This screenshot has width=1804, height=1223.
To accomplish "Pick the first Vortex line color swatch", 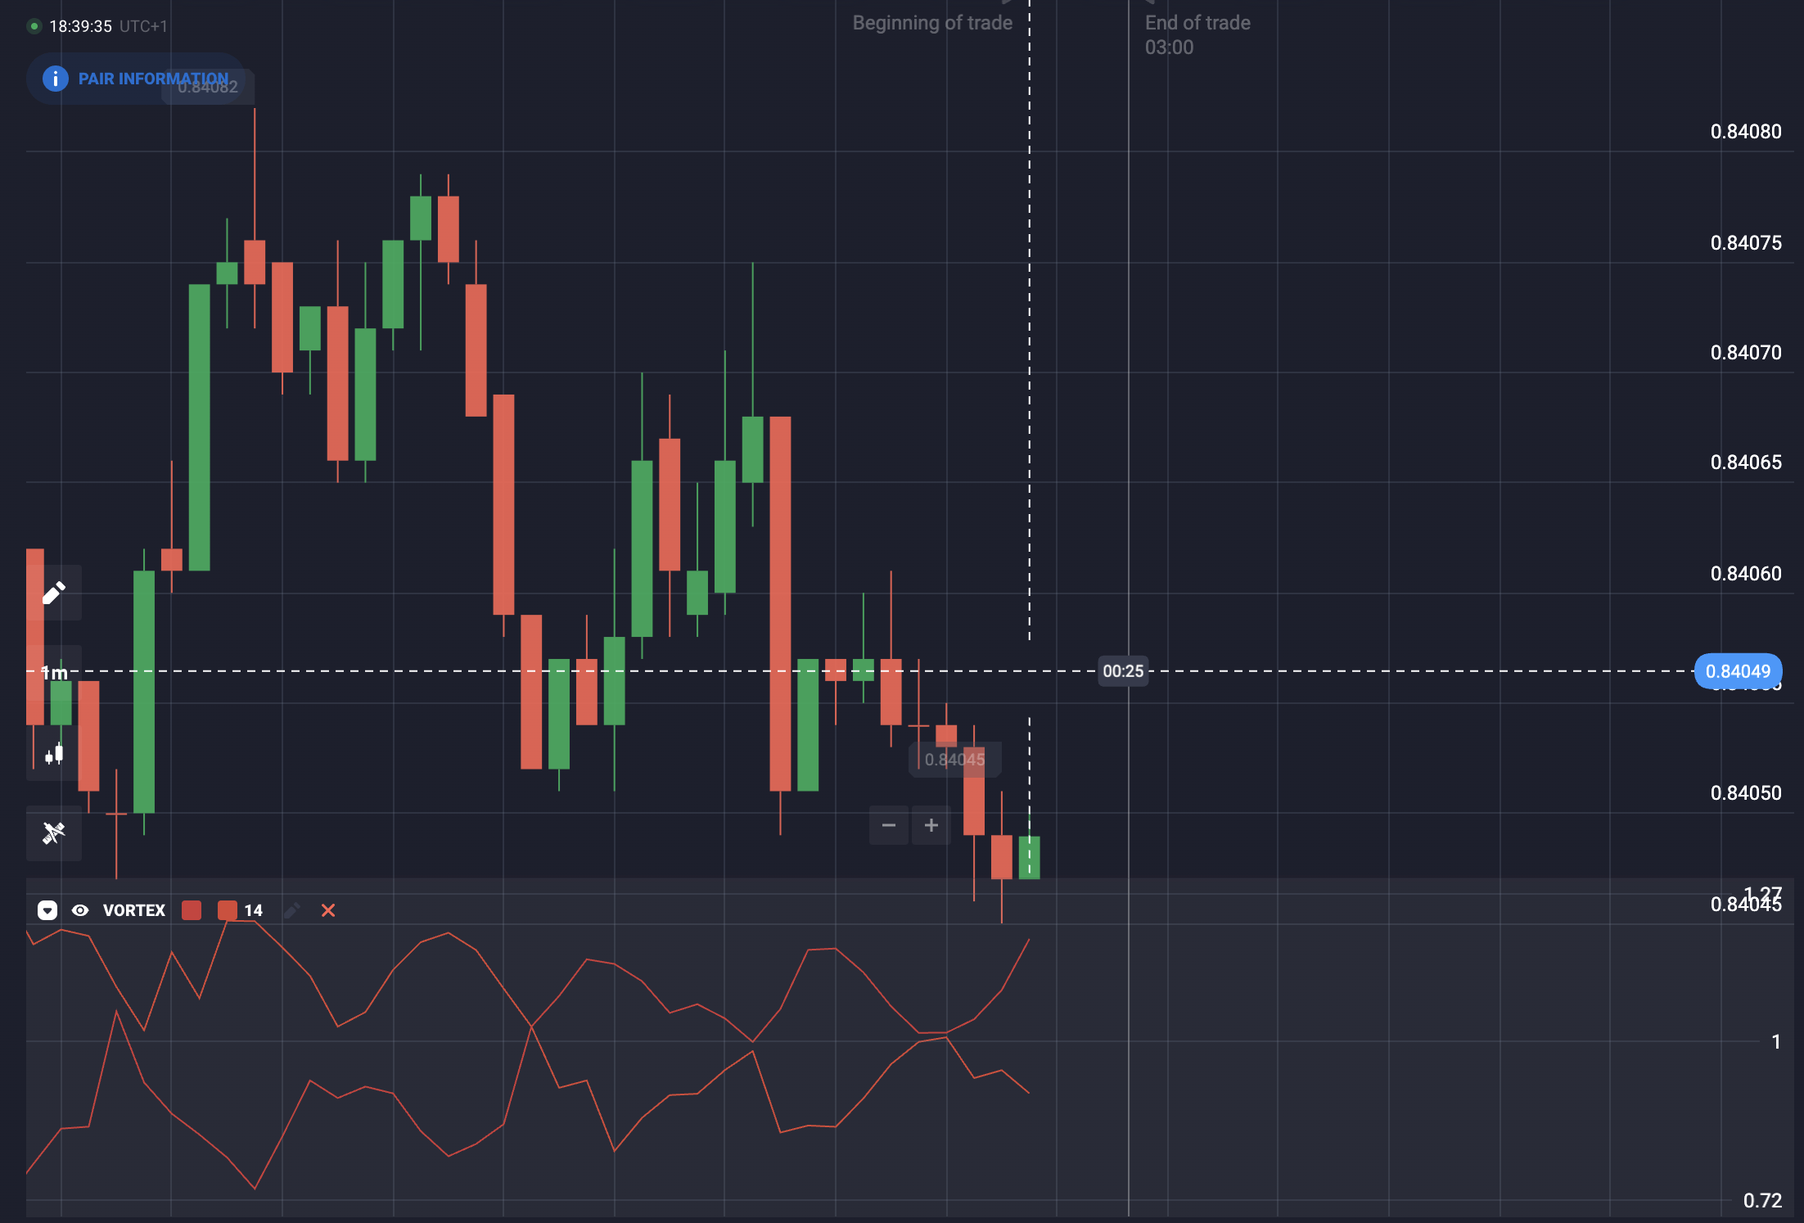I will (x=192, y=910).
